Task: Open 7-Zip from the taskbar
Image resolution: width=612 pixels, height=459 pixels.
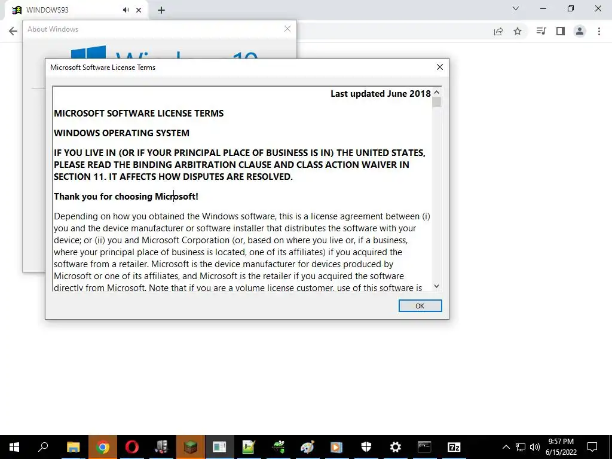Action: point(454,447)
